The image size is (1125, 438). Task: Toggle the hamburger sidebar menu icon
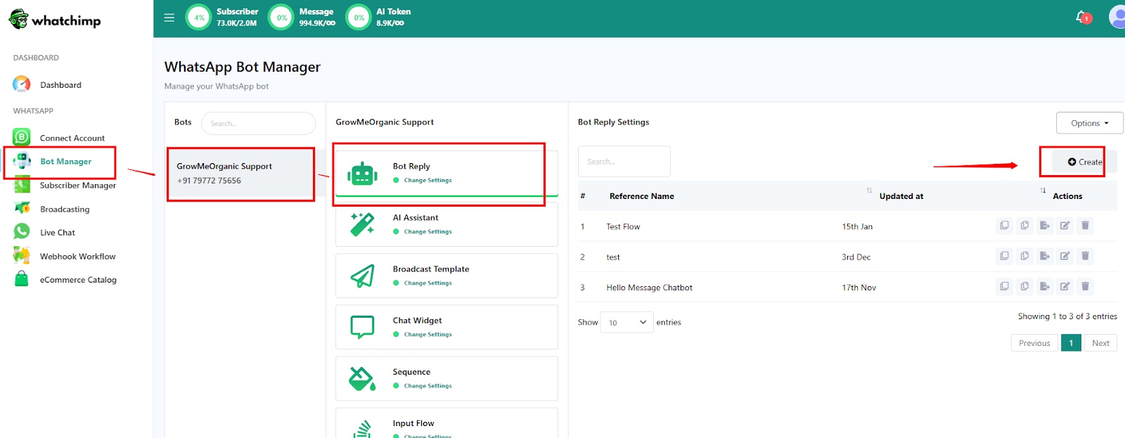169,18
